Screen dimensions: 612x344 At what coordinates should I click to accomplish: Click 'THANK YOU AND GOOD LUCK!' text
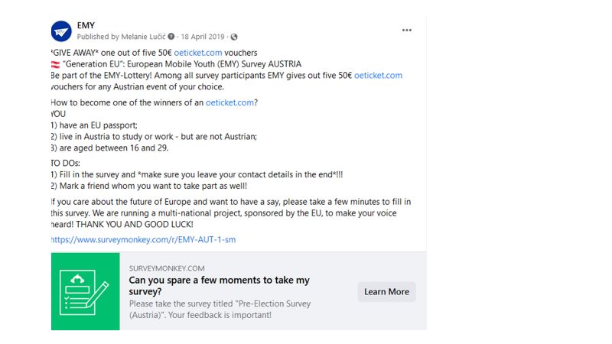(x=135, y=224)
